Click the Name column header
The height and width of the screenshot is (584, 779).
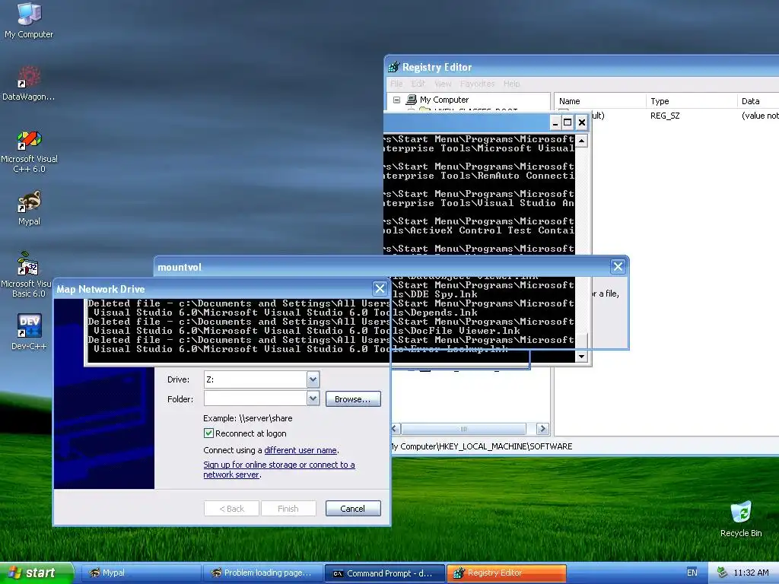(599, 101)
